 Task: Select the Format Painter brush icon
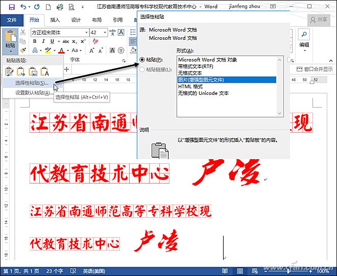point(23,51)
